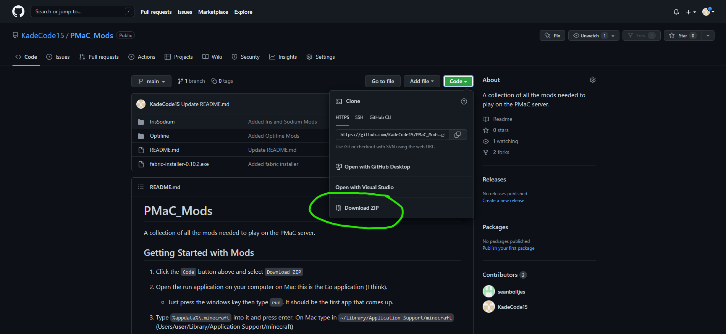Open the notifications bell
Image resolution: width=726 pixels, height=334 pixels.
tap(676, 12)
